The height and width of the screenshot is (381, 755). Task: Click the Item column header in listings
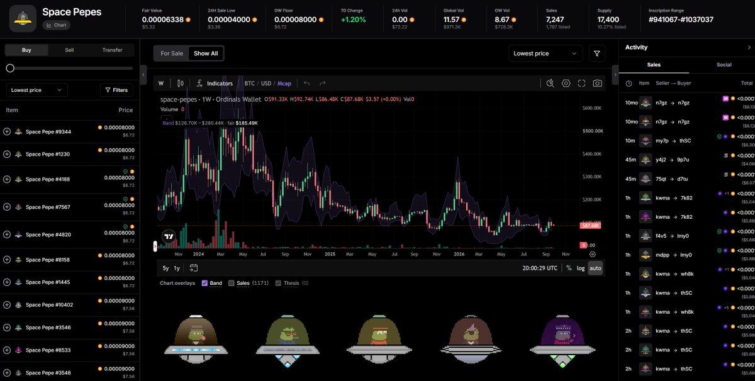click(x=12, y=110)
